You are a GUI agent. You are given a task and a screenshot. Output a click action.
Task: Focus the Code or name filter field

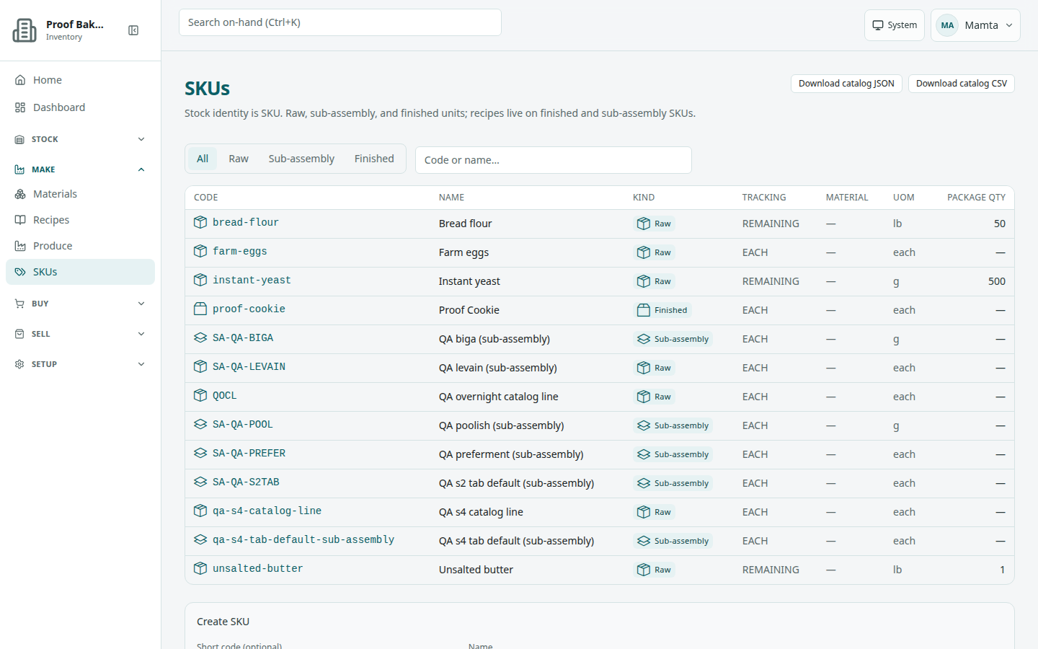[554, 160]
